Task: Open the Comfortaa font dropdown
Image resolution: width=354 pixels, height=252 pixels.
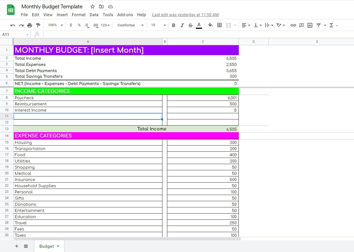Action: pyautogui.click(x=131, y=25)
